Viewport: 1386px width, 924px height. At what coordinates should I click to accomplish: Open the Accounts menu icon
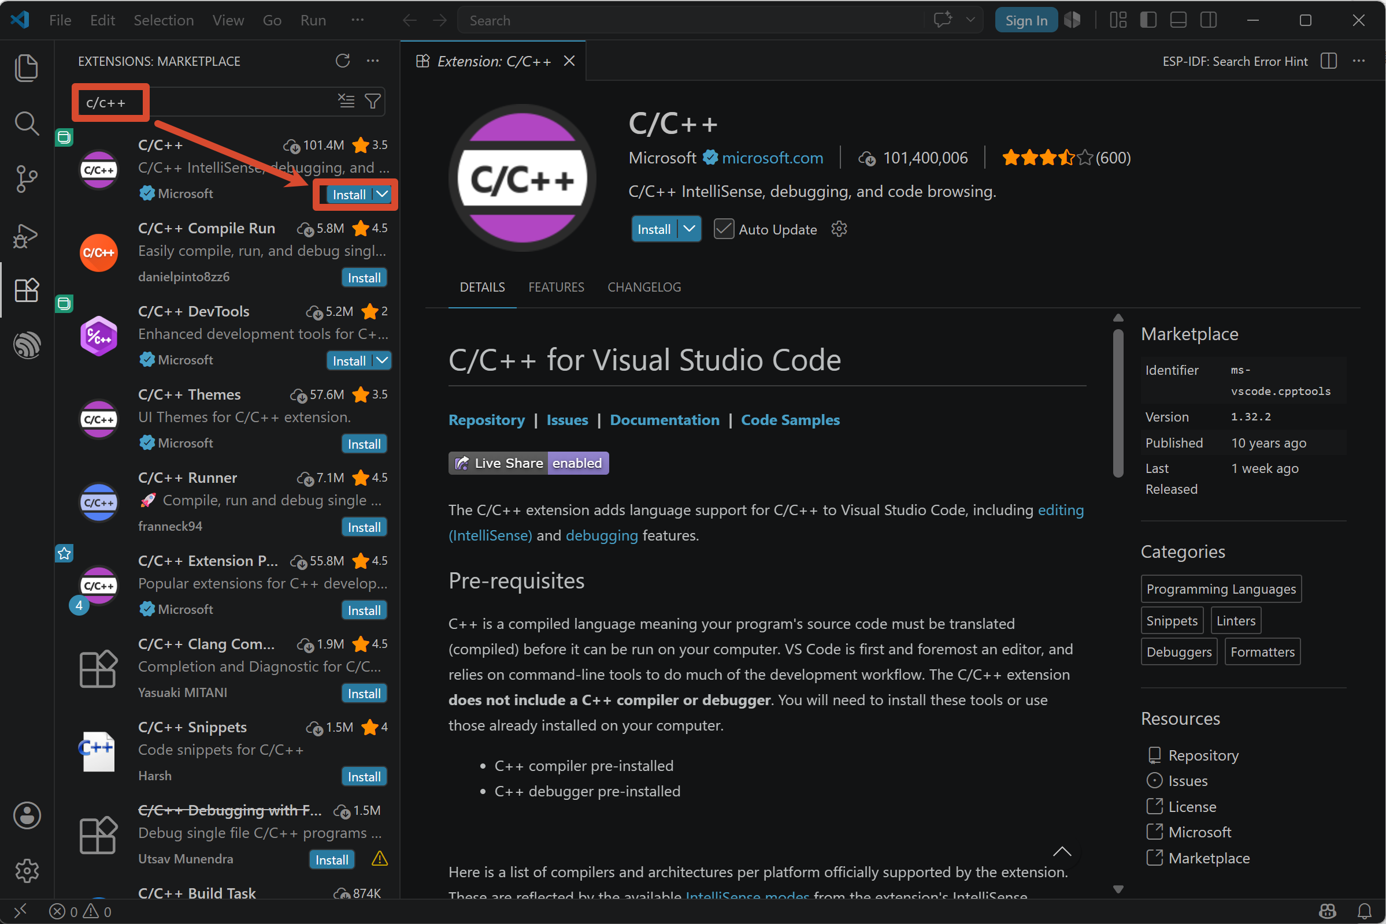[27, 815]
